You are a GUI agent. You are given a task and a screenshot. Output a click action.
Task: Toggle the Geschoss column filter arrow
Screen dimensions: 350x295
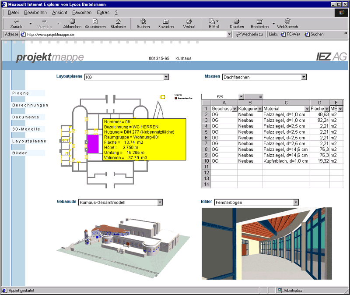point(234,109)
